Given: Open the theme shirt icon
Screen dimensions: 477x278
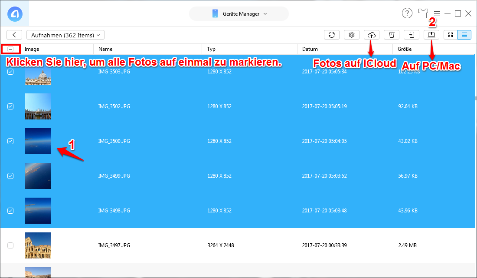Looking at the screenshot, I should [423, 13].
